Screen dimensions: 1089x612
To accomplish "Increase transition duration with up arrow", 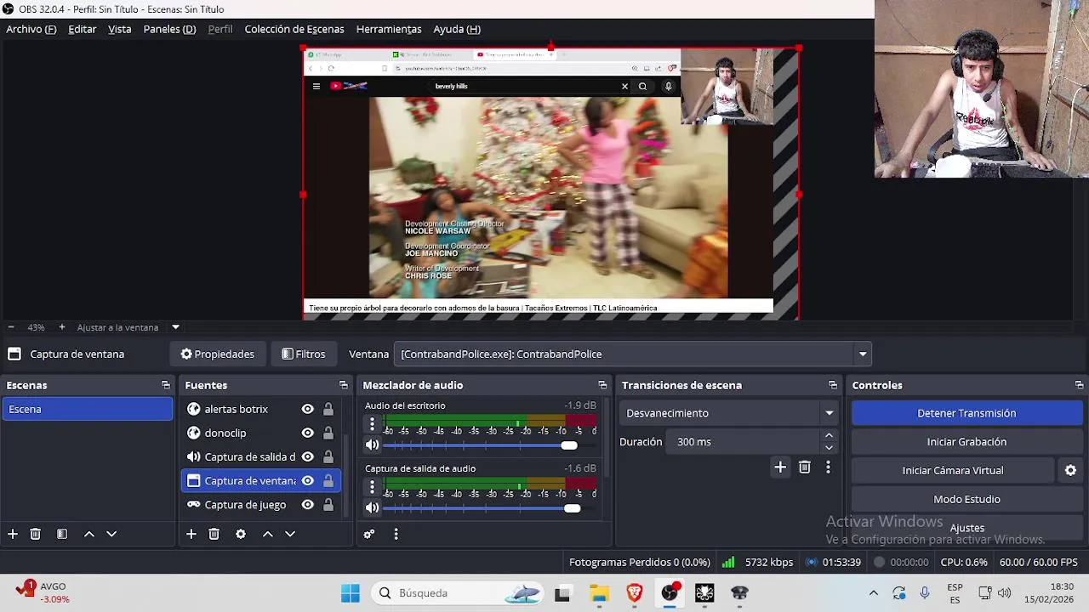I will pos(829,436).
